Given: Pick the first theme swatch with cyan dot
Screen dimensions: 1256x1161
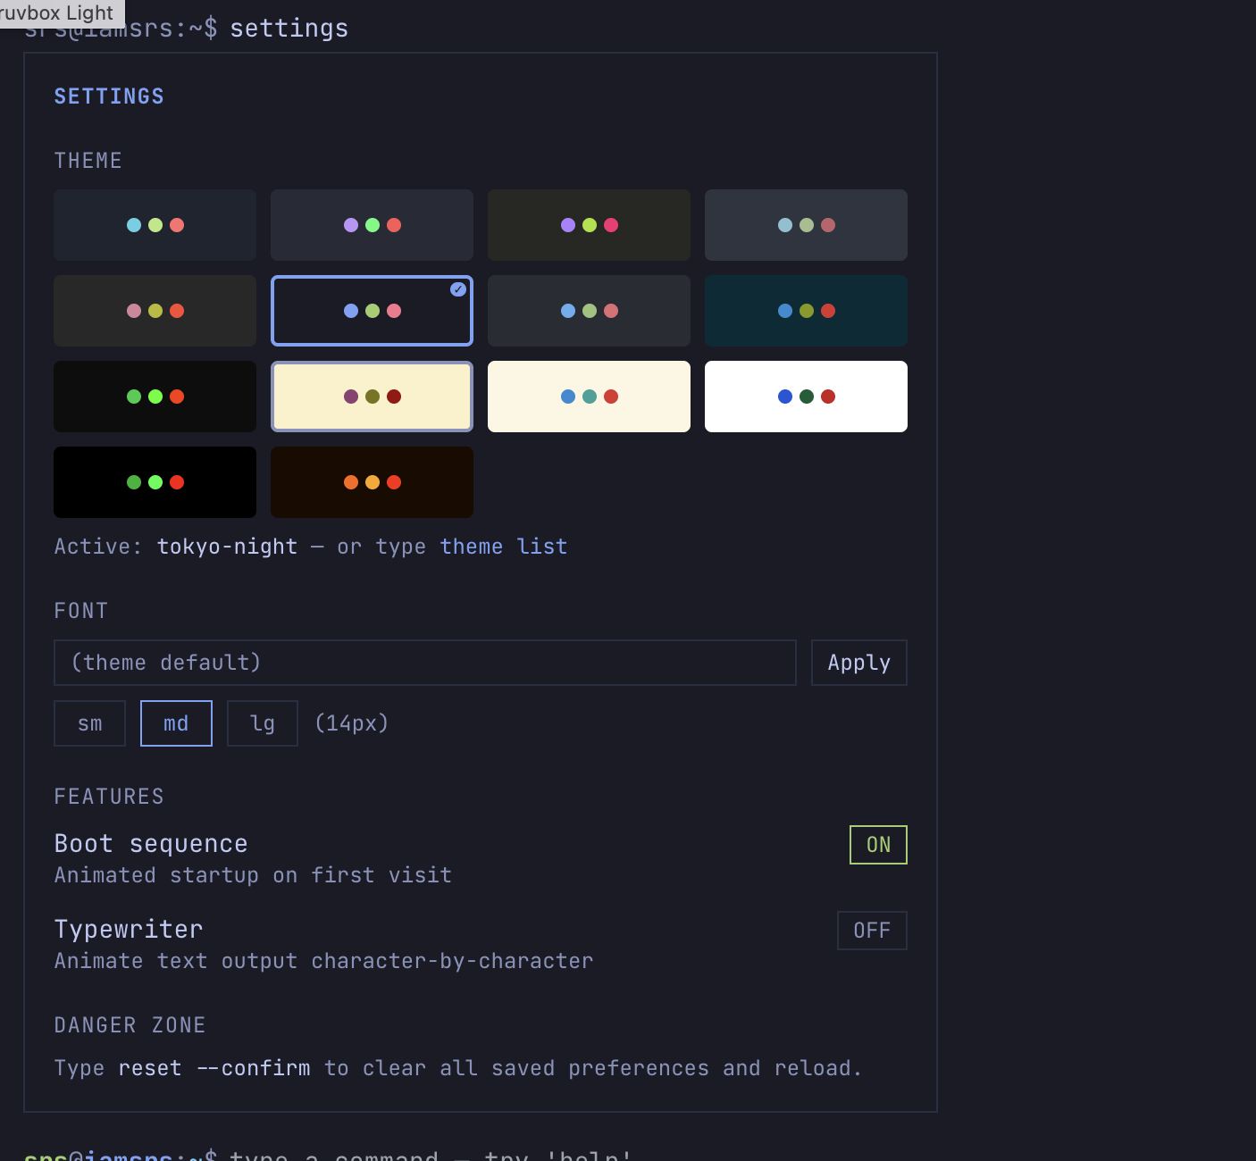Looking at the screenshot, I should [155, 225].
